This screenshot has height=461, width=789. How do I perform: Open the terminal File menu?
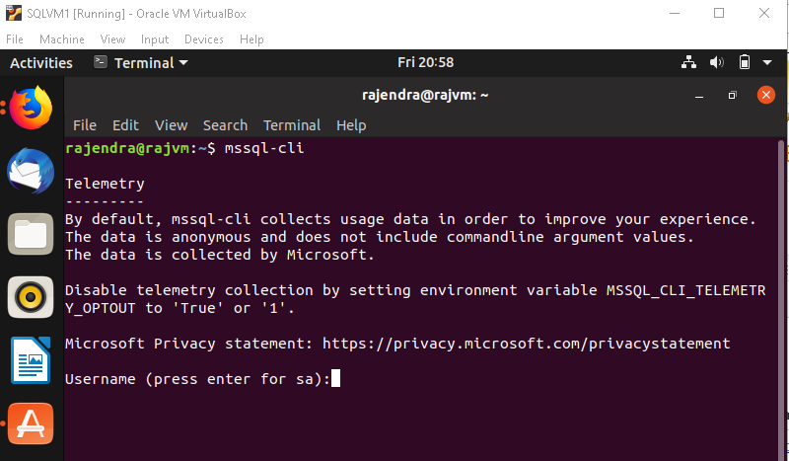(x=85, y=125)
